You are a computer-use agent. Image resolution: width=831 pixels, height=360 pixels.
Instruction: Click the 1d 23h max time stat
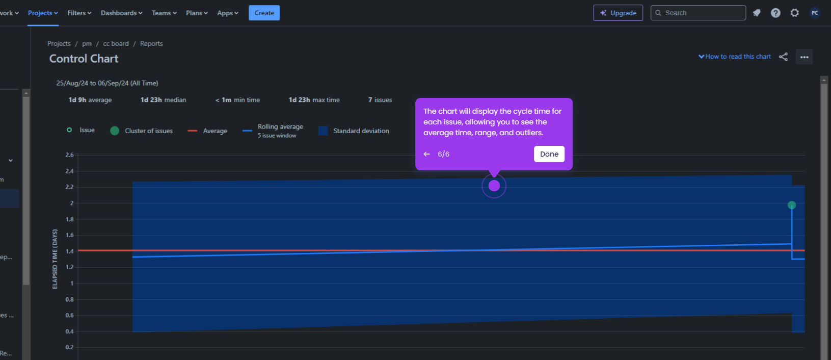(314, 100)
